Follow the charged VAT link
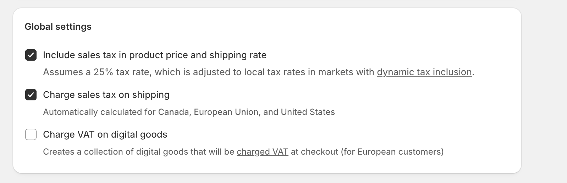This screenshot has height=183, width=567. [x=262, y=152]
